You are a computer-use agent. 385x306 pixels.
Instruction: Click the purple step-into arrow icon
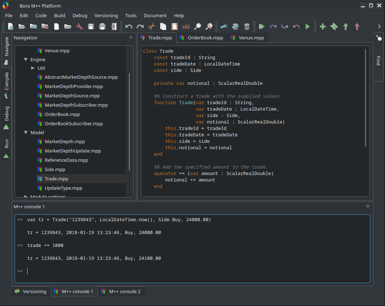pyautogui.click(x=285, y=26)
